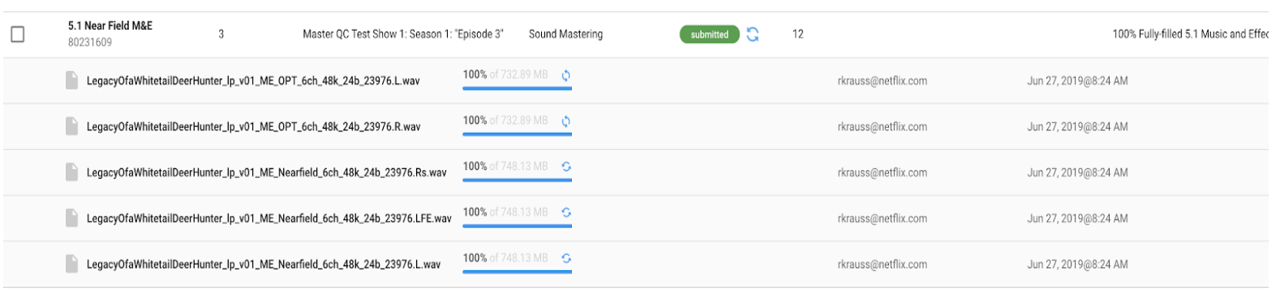1280x301 pixels.
Task: Click the file icon for ME_OPT 23976.R.wav
Action: (72, 126)
